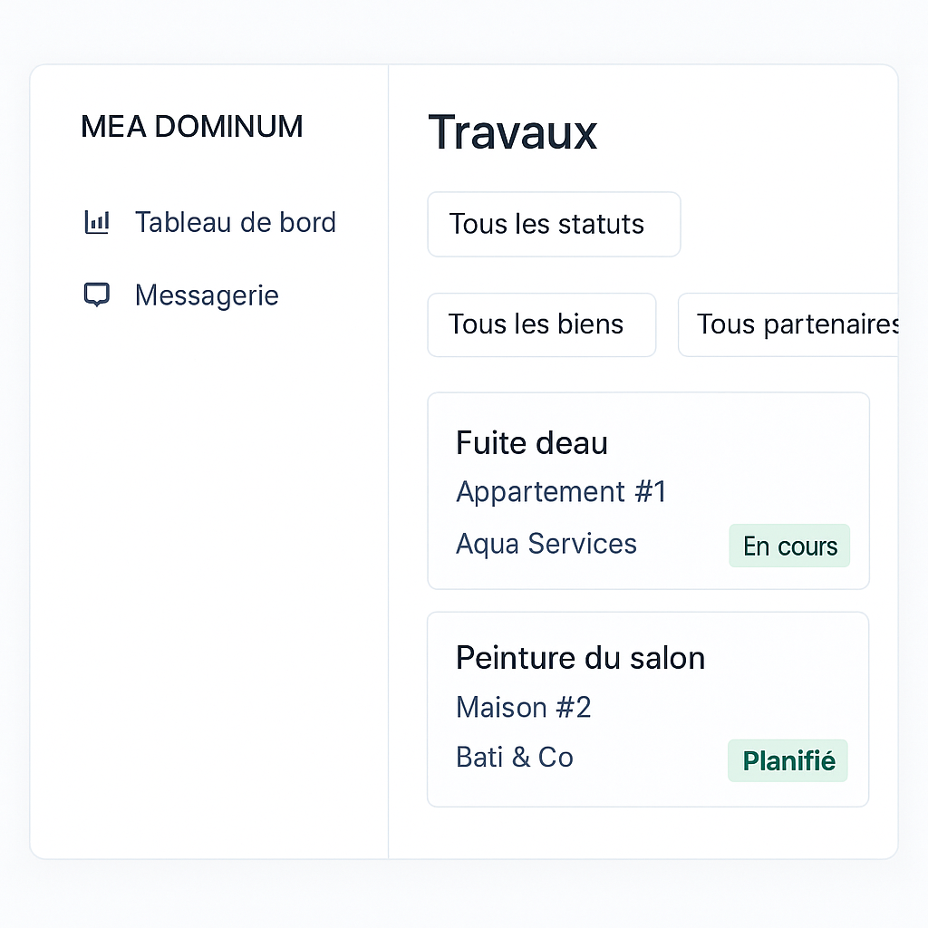Click the Tableau de bord chart icon
Image resolution: width=928 pixels, height=928 pixels.
(x=96, y=222)
